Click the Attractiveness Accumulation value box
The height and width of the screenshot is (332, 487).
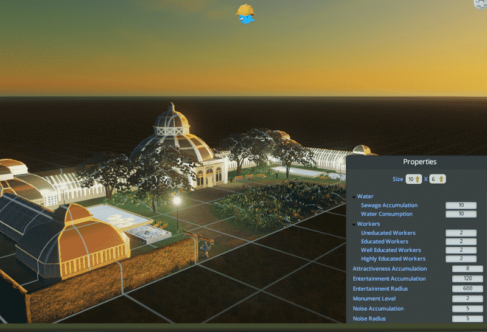tap(468, 269)
